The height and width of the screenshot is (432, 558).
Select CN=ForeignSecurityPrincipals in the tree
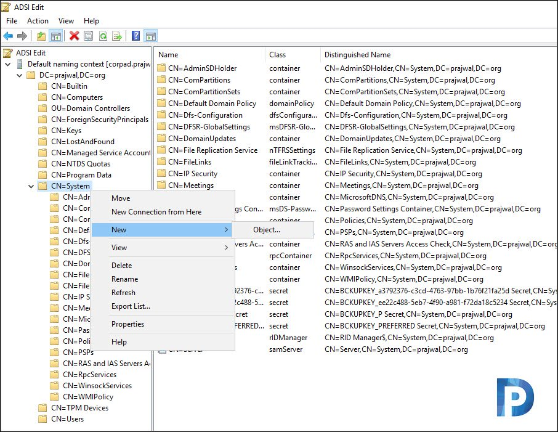pos(100,120)
